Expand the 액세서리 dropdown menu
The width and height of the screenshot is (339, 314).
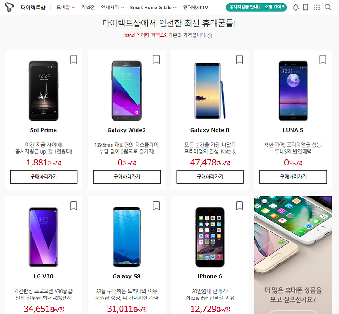113,8
